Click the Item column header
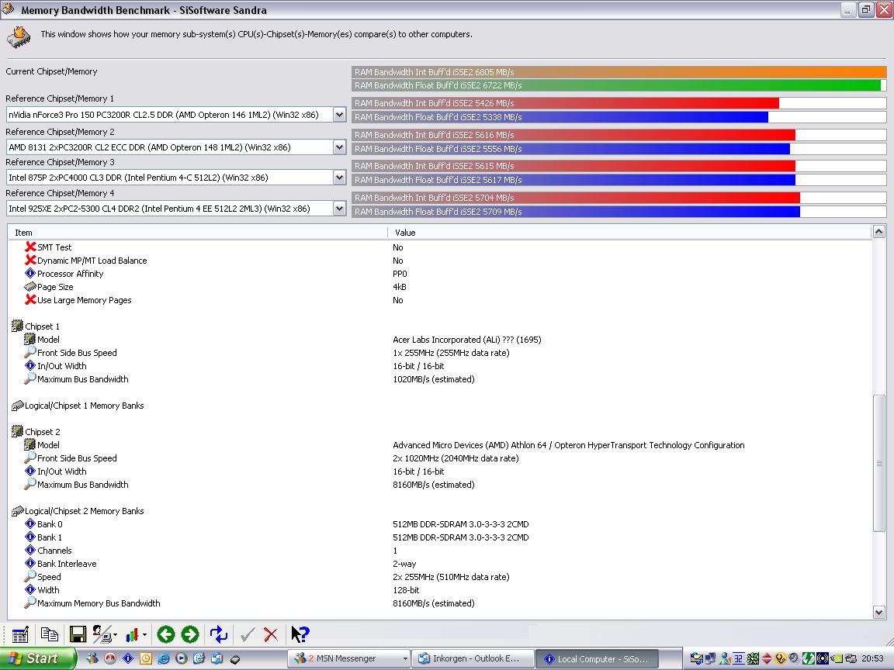 pyautogui.click(x=197, y=233)
